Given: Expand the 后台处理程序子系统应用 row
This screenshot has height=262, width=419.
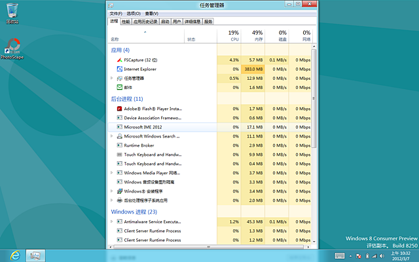Looking at the screenshot, I should 112,200.
